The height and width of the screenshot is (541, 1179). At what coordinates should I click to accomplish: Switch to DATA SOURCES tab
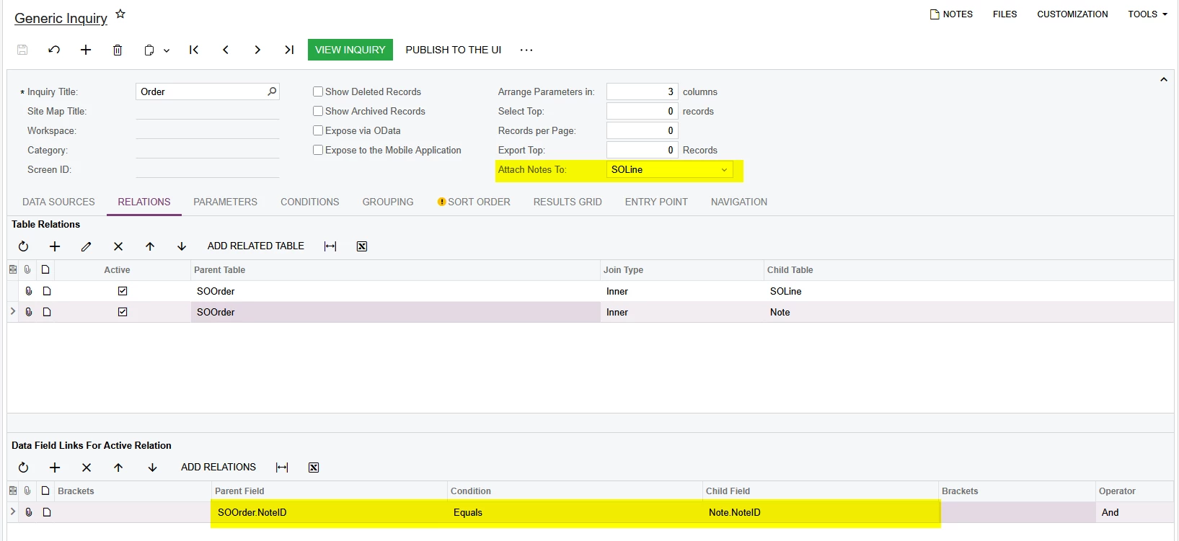tap(58, 202)
